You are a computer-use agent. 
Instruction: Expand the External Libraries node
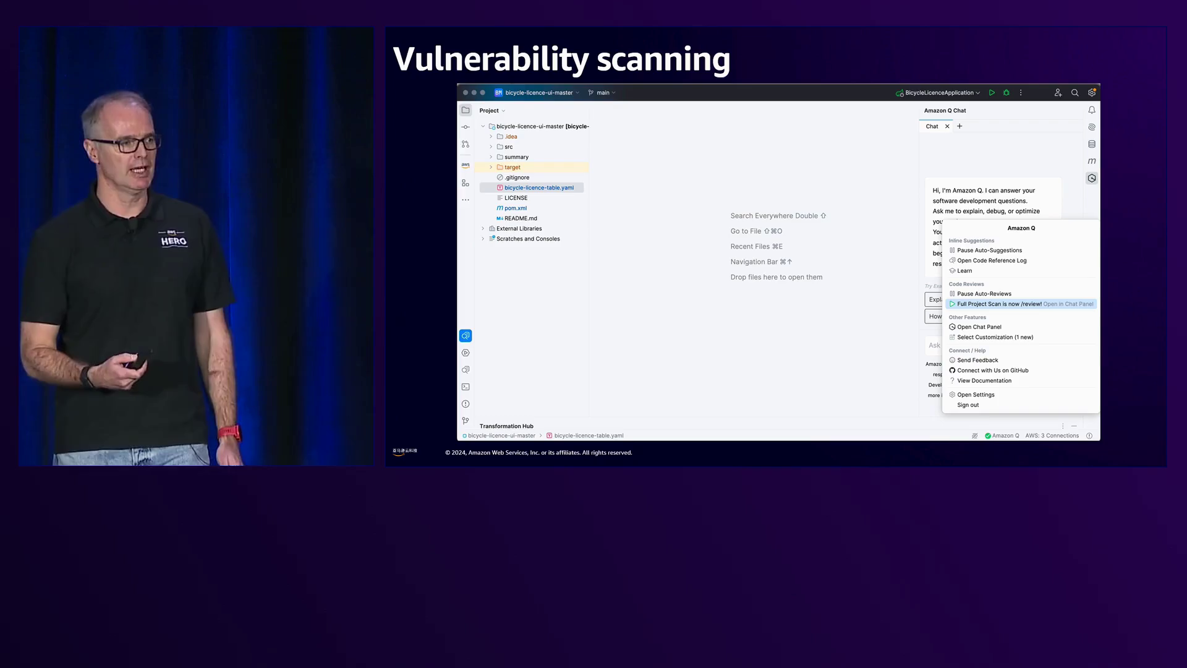click(x=483, y=229)
